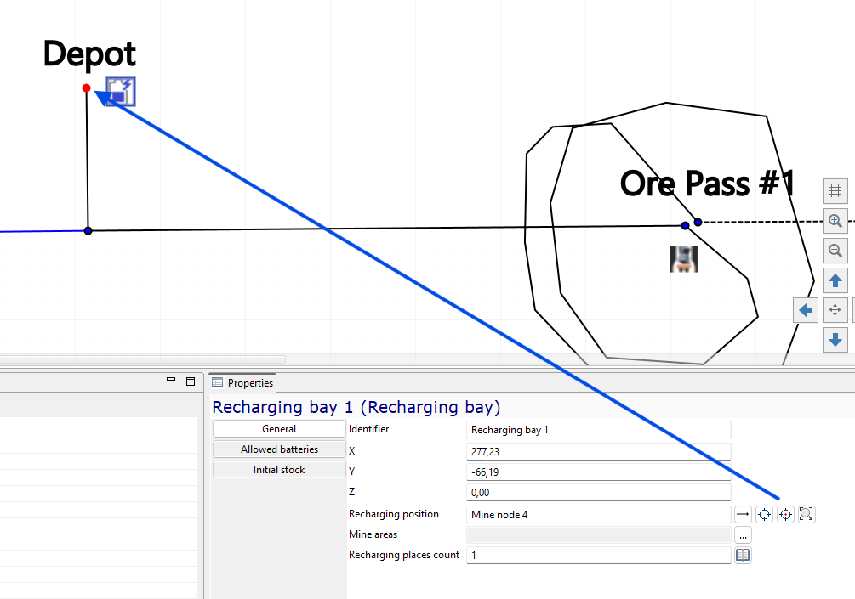
Task: Click the Recharging position field Mine node 4
Action: 599,515
